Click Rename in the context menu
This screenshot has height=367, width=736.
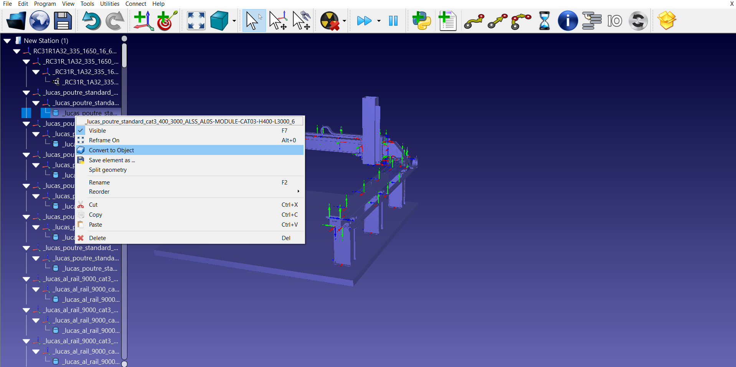[x=99, y=183]
